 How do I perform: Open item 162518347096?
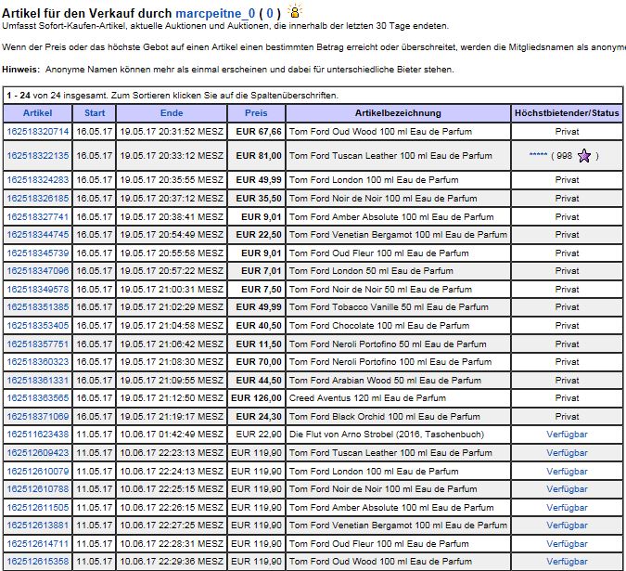point(38,271)
